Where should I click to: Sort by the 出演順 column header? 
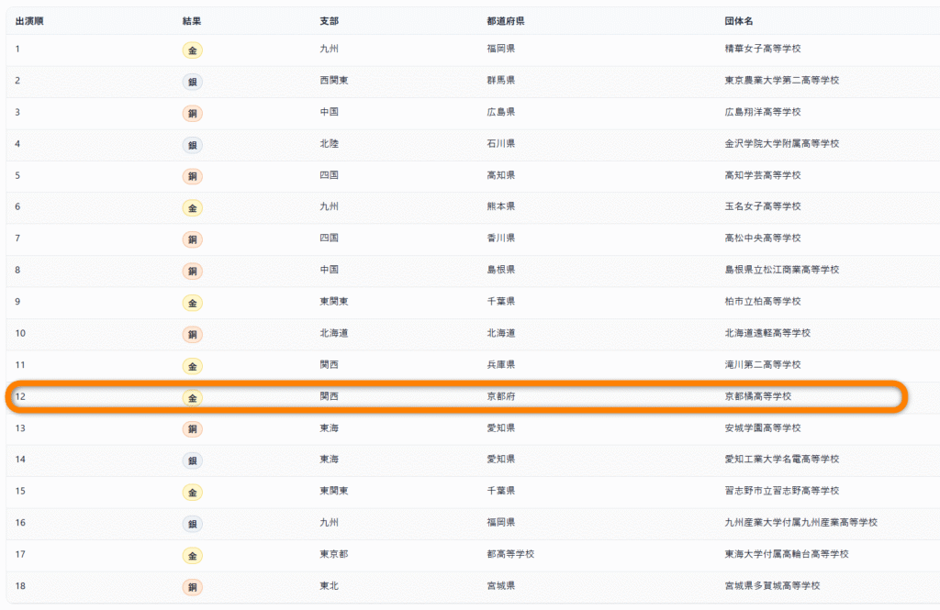pyautogui.click(x=29, y=21)
